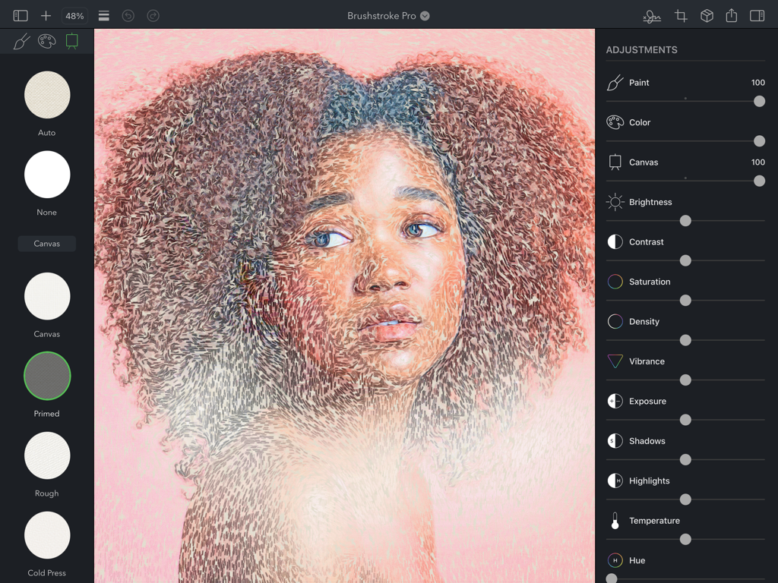Choose the Auto canvas option
778x583 pixels.
point(47,95)
